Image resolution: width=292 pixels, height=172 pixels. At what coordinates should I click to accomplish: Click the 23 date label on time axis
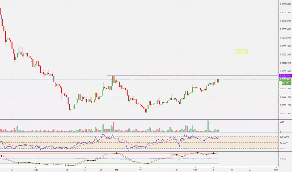click(12, 170)
